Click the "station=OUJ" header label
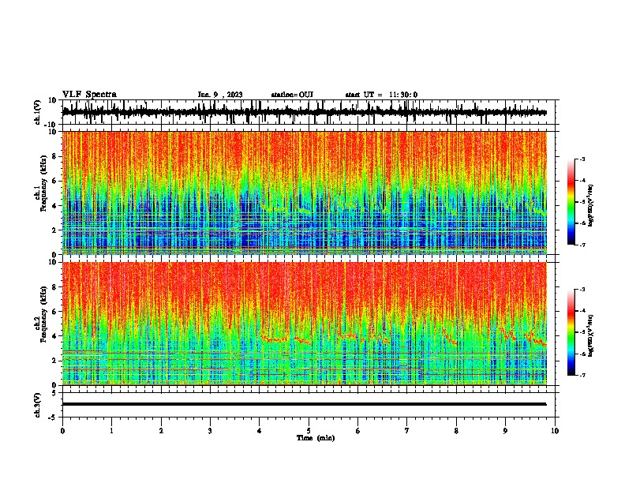Screen dimensions: 625x483 292,95
